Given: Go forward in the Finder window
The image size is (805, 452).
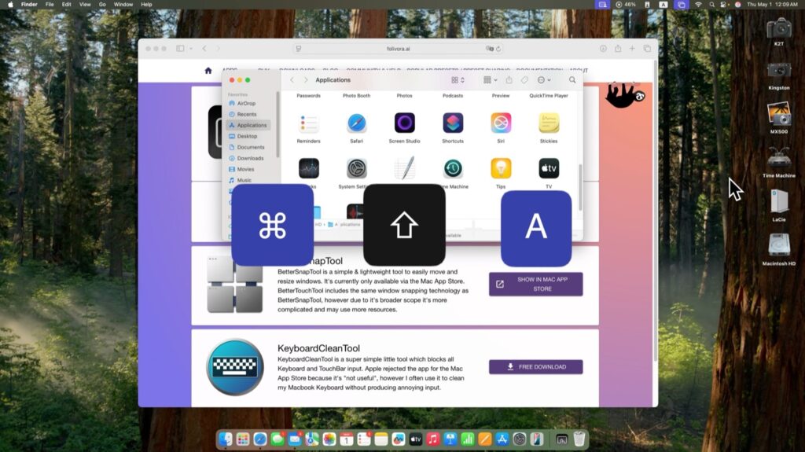Looking at the screenshot, I should [306, 80].
